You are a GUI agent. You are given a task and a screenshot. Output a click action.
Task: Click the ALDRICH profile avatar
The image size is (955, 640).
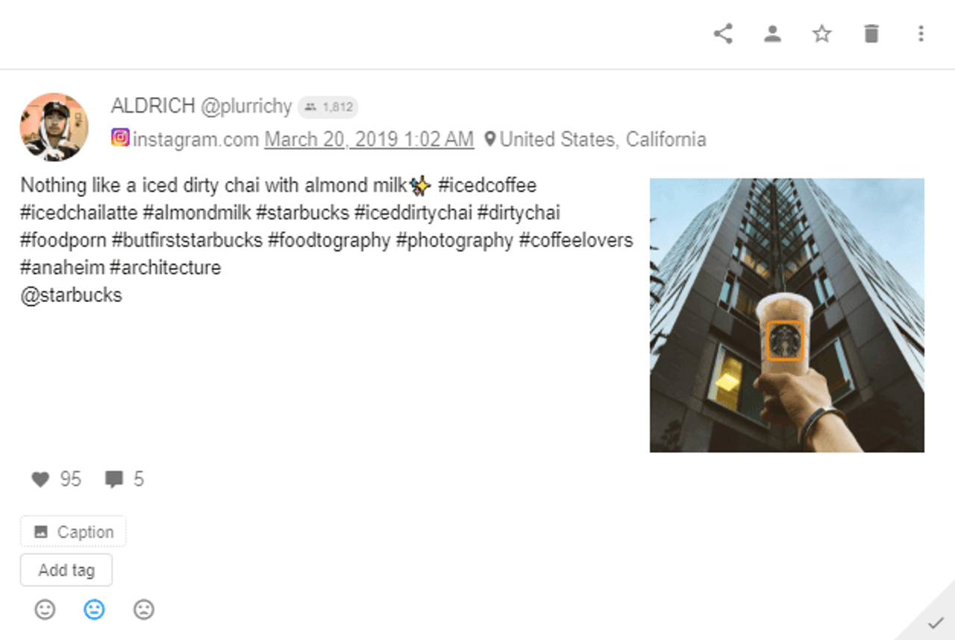pyautogui.click(x=54, y=127)
